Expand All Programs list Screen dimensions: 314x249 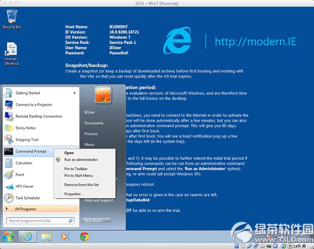tap(41, 209)
